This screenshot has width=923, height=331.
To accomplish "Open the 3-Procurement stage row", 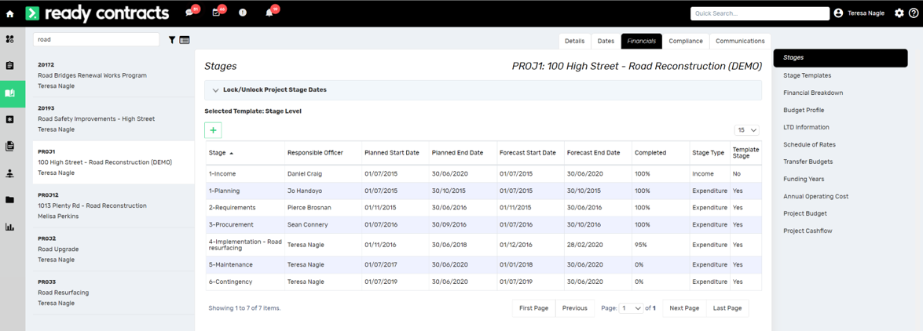I will tap(483, 224).
